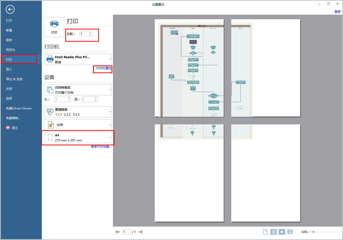The width and height of the screenshot is (343, 240).
Task: Increase copies count with up arrow
Action: tap(90, 32)
